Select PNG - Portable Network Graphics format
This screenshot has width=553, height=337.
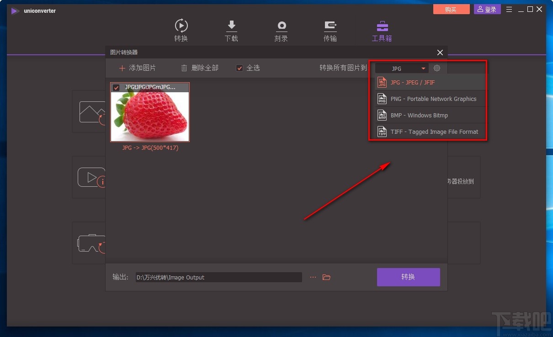430,99
